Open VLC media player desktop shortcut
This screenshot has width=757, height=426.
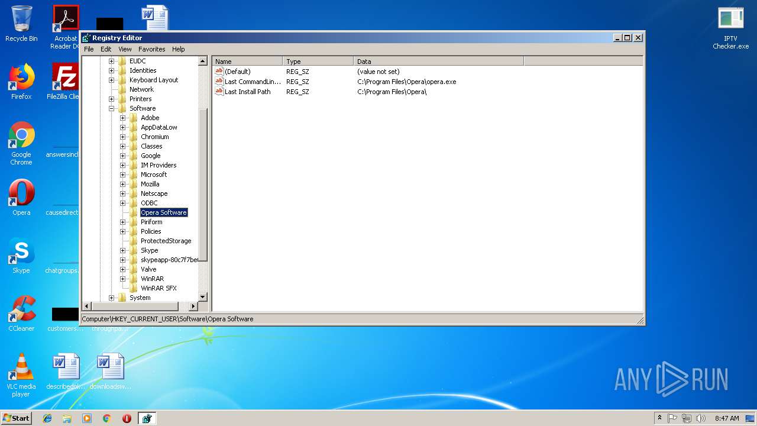pos(21,375)
